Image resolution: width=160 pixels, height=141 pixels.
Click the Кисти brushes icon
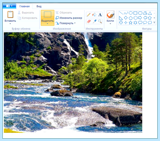coord(110,14)
